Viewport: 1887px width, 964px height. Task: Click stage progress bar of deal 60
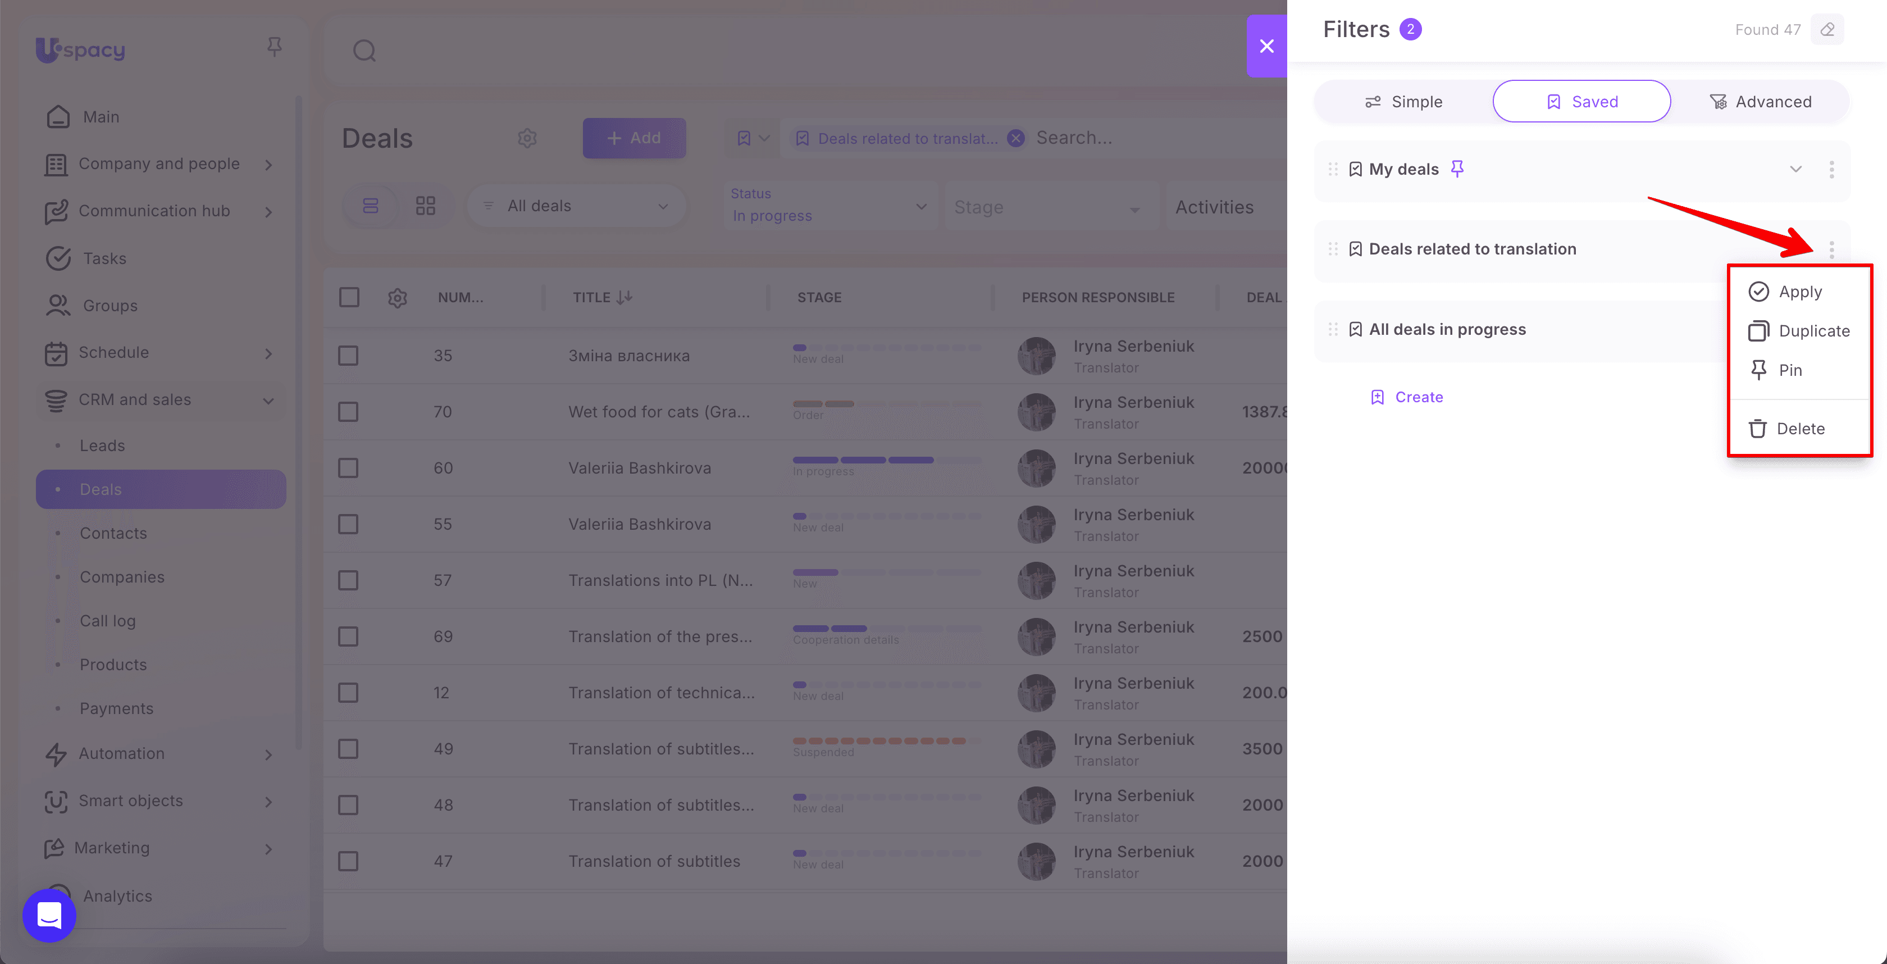[887, 460]
